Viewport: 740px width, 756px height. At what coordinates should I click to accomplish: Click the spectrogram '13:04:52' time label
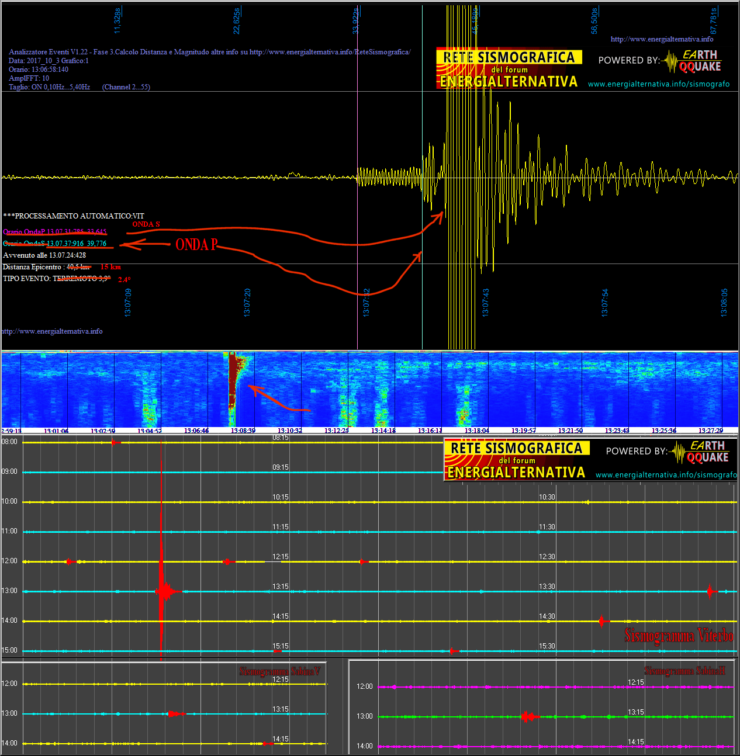(x=150, y=431)
